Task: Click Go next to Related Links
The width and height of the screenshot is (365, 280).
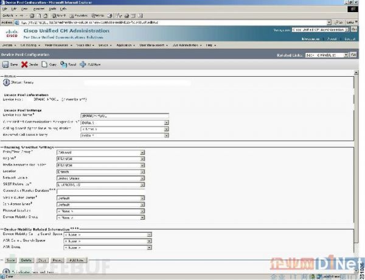Action: pyautogui.click(x=353, y=55)
